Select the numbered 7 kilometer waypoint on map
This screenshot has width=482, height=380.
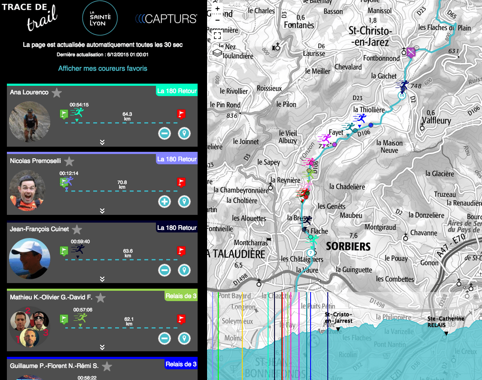point(311,253)
